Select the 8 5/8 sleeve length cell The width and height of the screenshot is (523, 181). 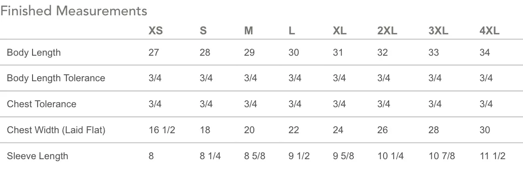[x=254, y=156]
